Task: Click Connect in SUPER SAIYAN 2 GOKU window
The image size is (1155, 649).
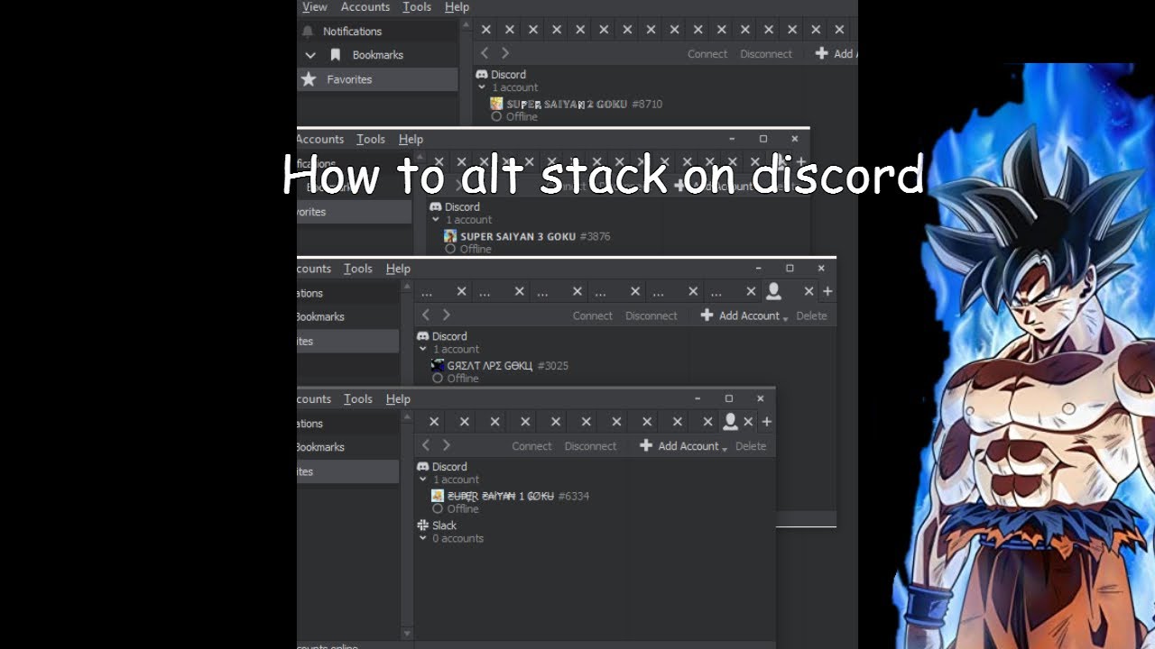Action: pyautogui.click(x=707, y=54)
